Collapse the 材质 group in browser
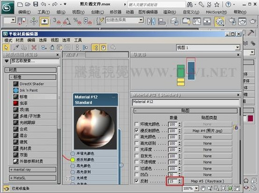The width and height of the screenshot is (259, 193). tap(31, 70)
